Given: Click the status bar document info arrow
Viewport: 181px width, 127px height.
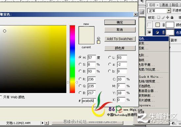Looking at the screenshot, I should click(x=42, y=123).
